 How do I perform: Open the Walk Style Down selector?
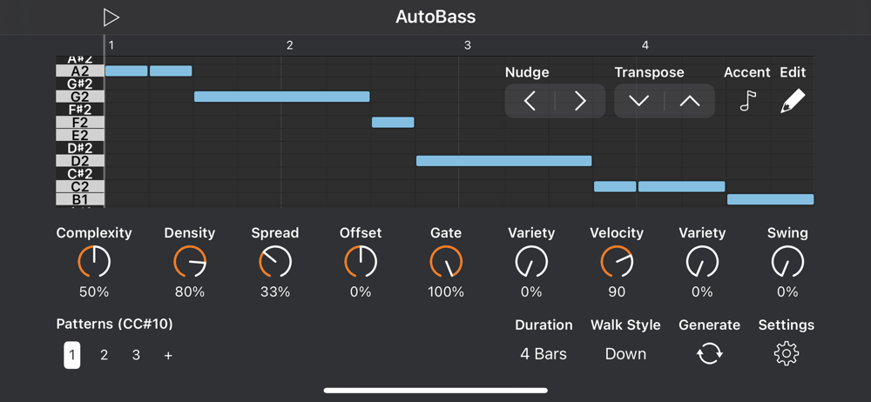coord(625,354)
